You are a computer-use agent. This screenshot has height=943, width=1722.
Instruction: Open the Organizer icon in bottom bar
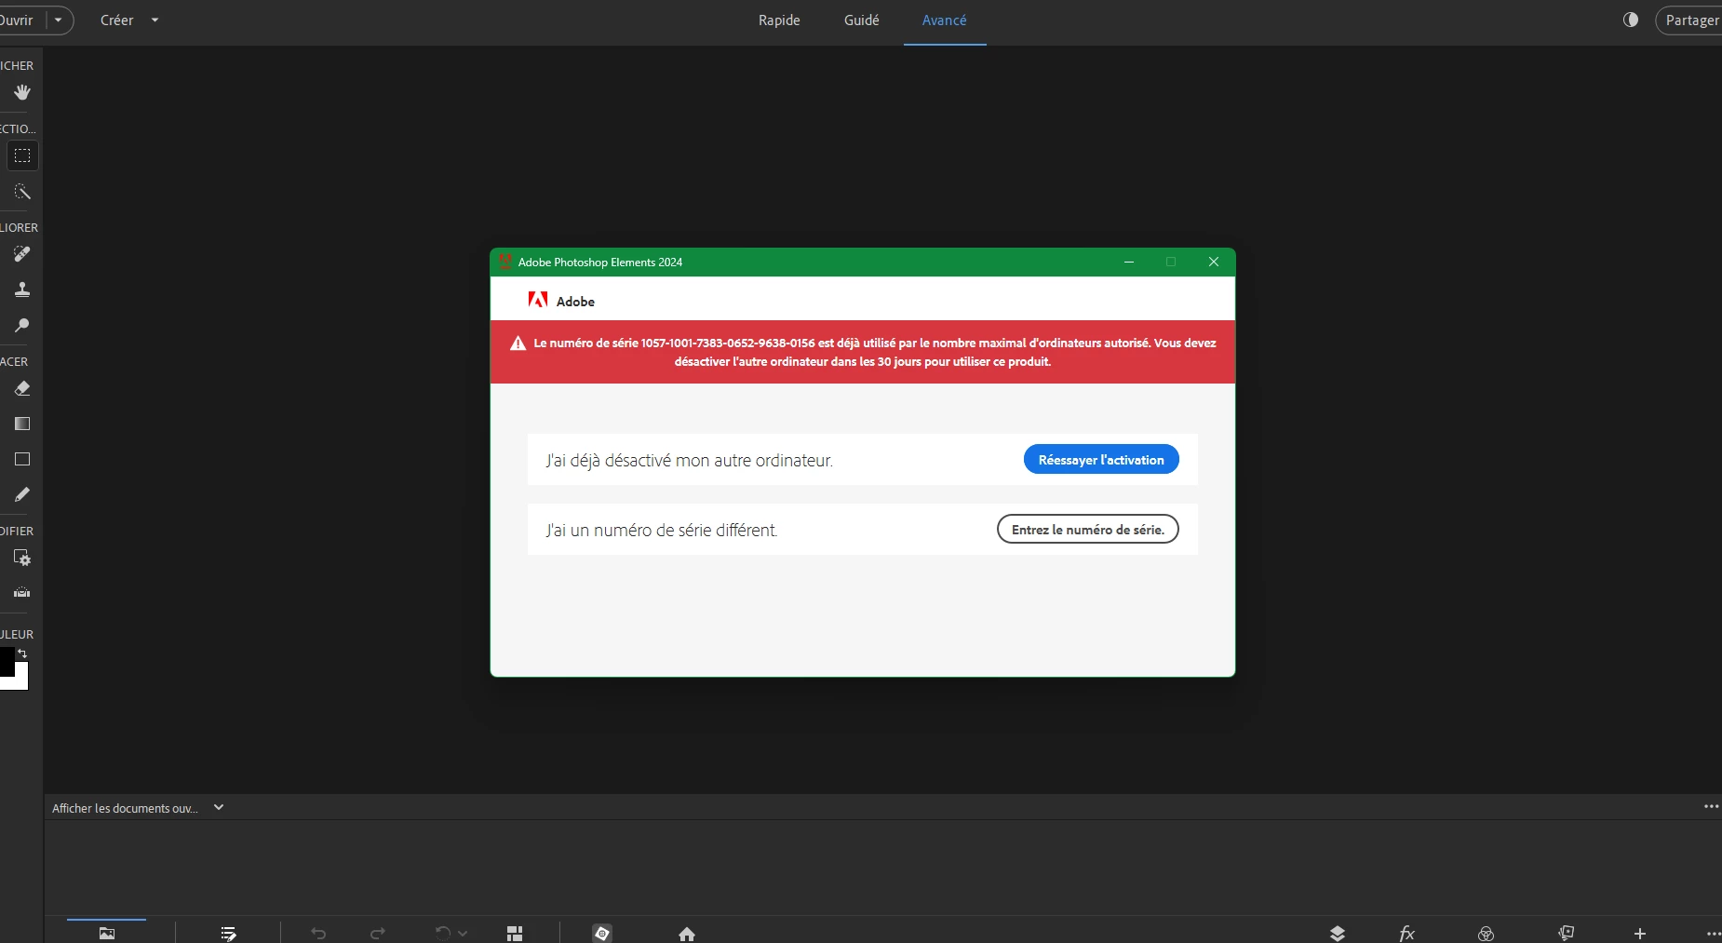point(602,933)
